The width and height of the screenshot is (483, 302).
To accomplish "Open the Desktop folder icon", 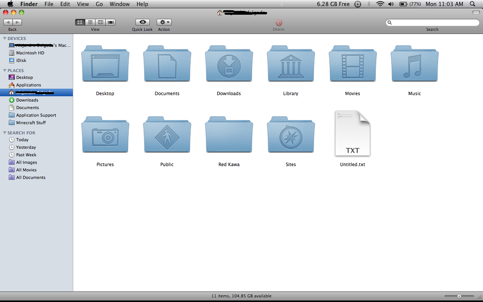I will (105, 63).
